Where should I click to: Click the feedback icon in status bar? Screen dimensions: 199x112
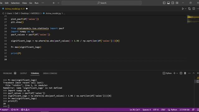coord(193,110)
